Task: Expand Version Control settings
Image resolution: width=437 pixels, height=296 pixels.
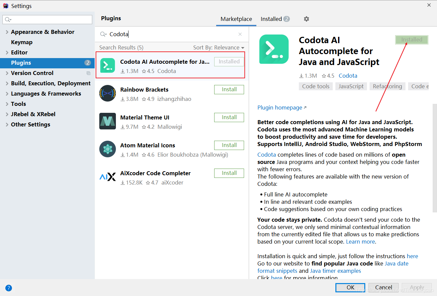Action: 7,73
